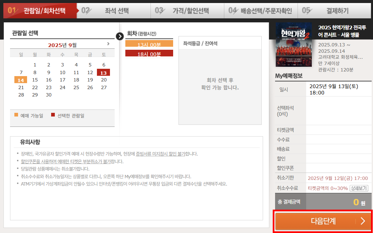This screenshot has width=373, height=233.
Task: Open step 03 가격/할인선택 tab
Action: [x=187, y=11]
